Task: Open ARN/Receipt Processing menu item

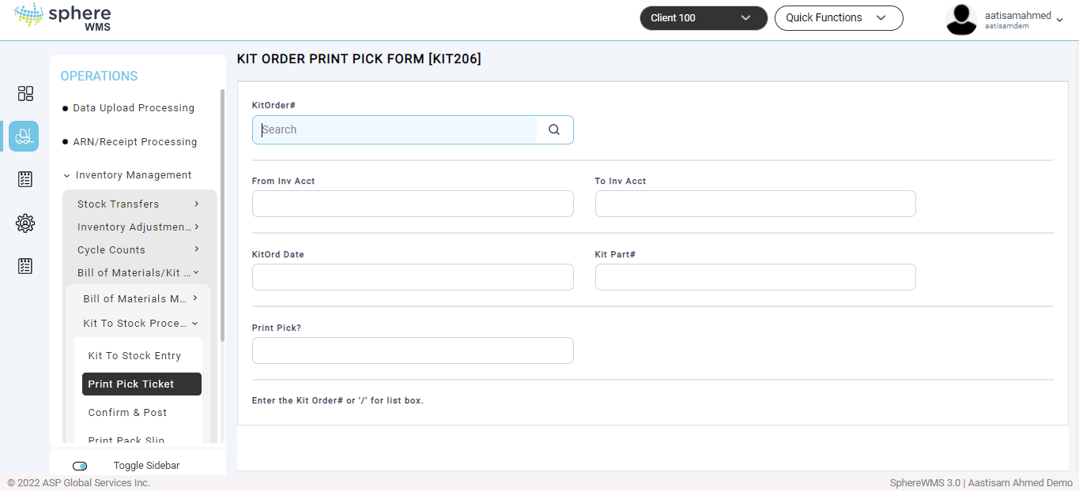Action: click(135, 142)
